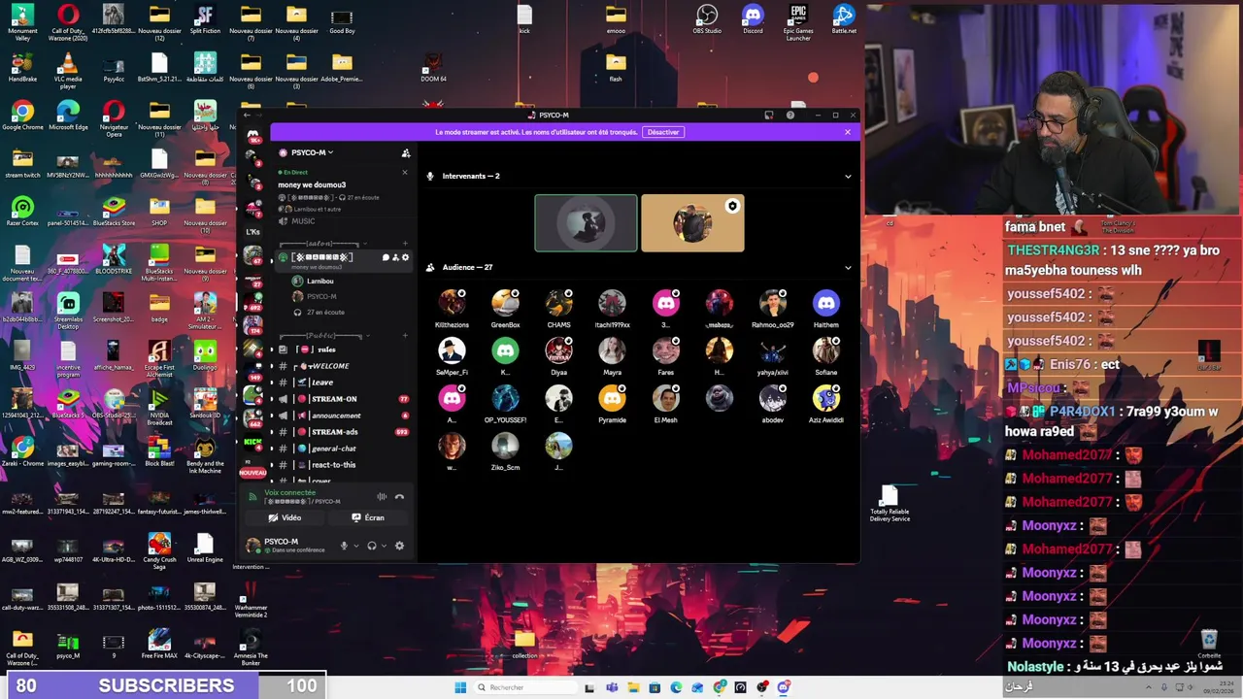Open OBS Studio desktop shortcut
The image size is (1243, 699).
click(707, 19)
